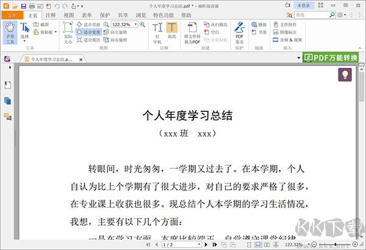Expand the Clipboard (剪贴板) dropdown
The height and width of the screenshot is (250, 366).
click(56, 32)
